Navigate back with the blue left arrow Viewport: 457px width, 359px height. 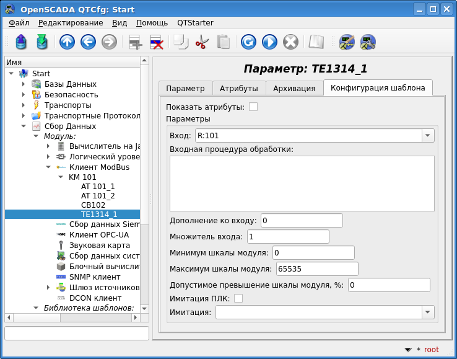88,42
